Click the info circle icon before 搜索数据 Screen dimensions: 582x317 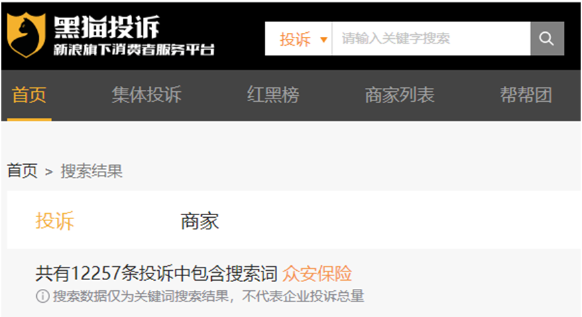[43, 296]
